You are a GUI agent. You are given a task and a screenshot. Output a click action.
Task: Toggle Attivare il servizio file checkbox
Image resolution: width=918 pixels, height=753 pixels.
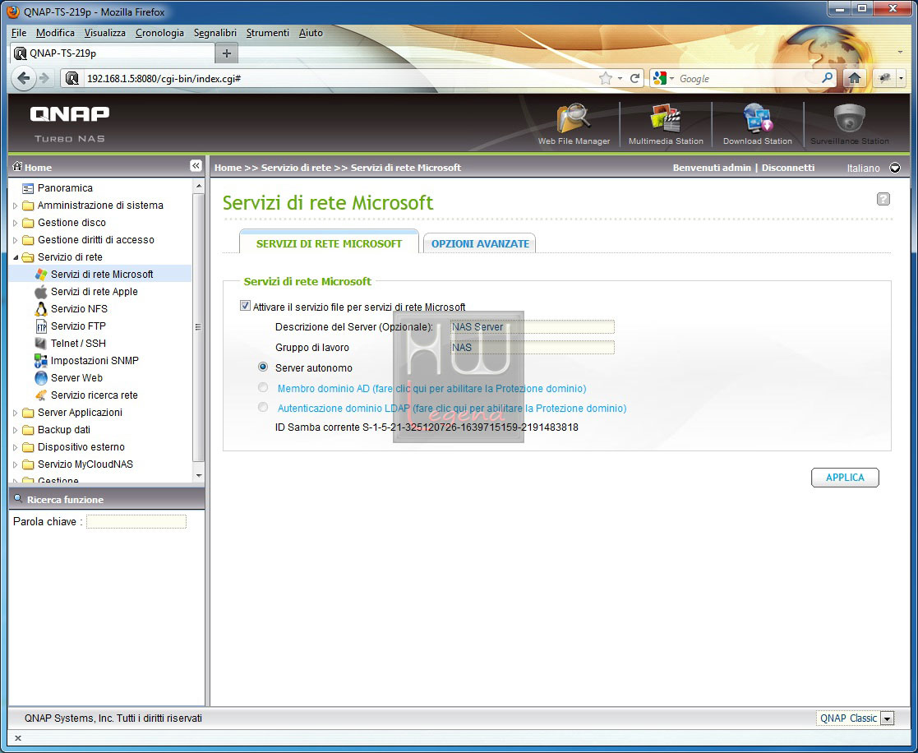[245, 305]
